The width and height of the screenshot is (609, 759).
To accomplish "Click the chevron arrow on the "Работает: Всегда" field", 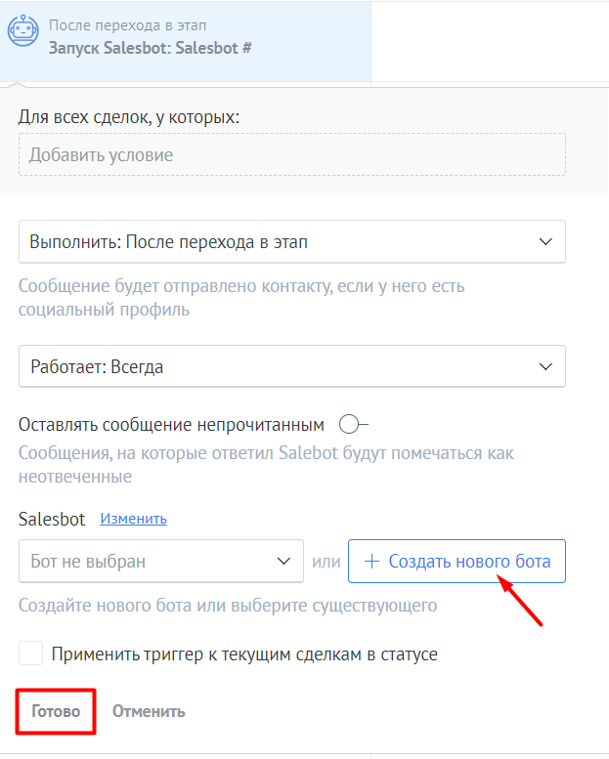I will tap(545, 366).
